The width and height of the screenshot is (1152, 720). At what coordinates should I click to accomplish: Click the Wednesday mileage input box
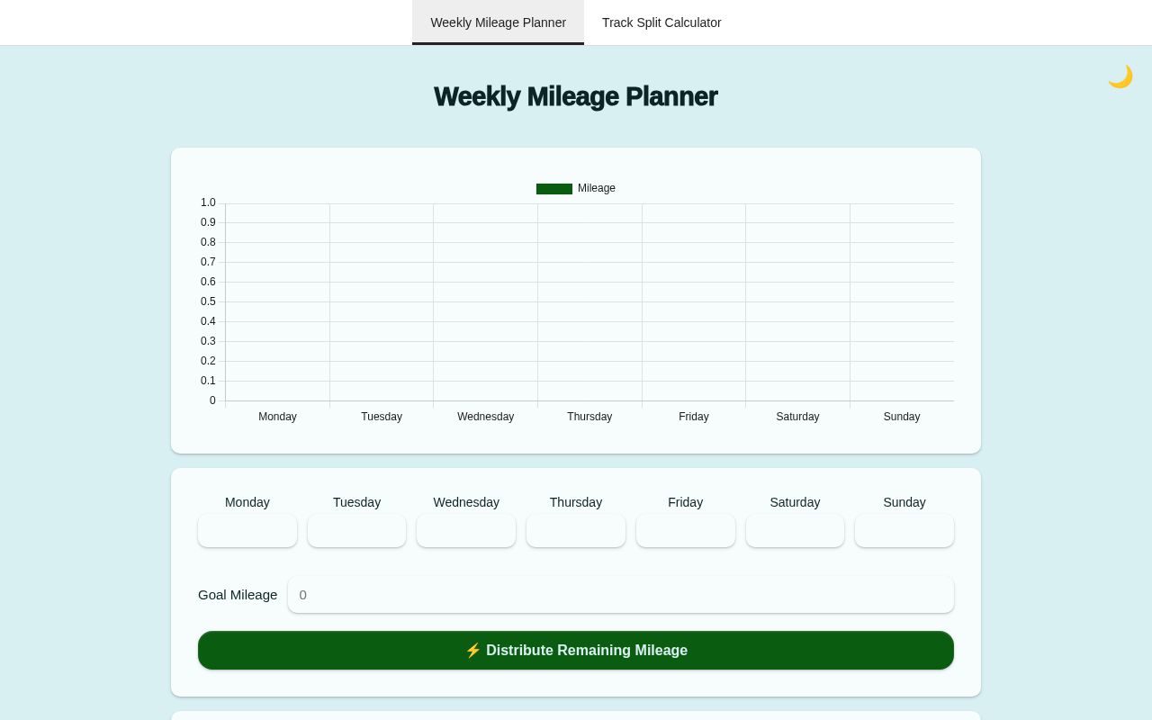[x=466, y=530]
